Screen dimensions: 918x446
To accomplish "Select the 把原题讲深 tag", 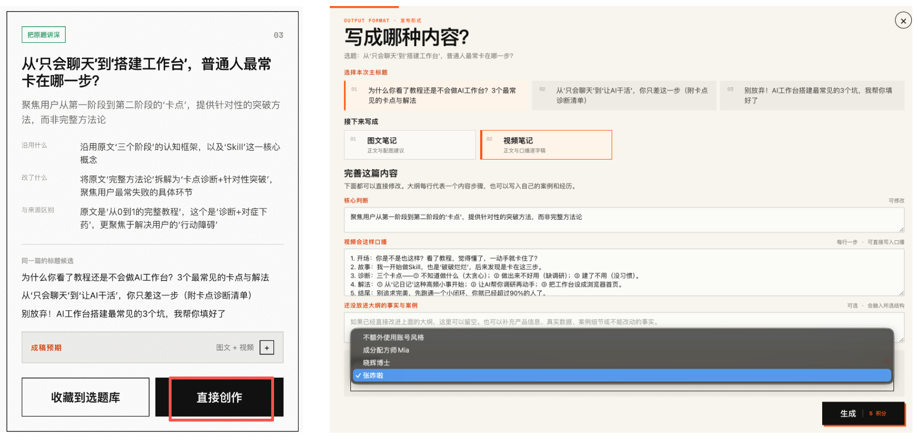I will [43, 34].
